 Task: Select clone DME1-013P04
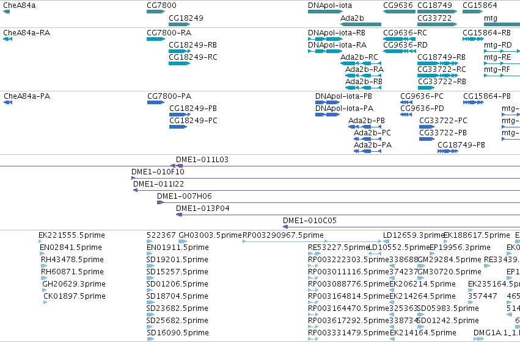tap(203, 208)
